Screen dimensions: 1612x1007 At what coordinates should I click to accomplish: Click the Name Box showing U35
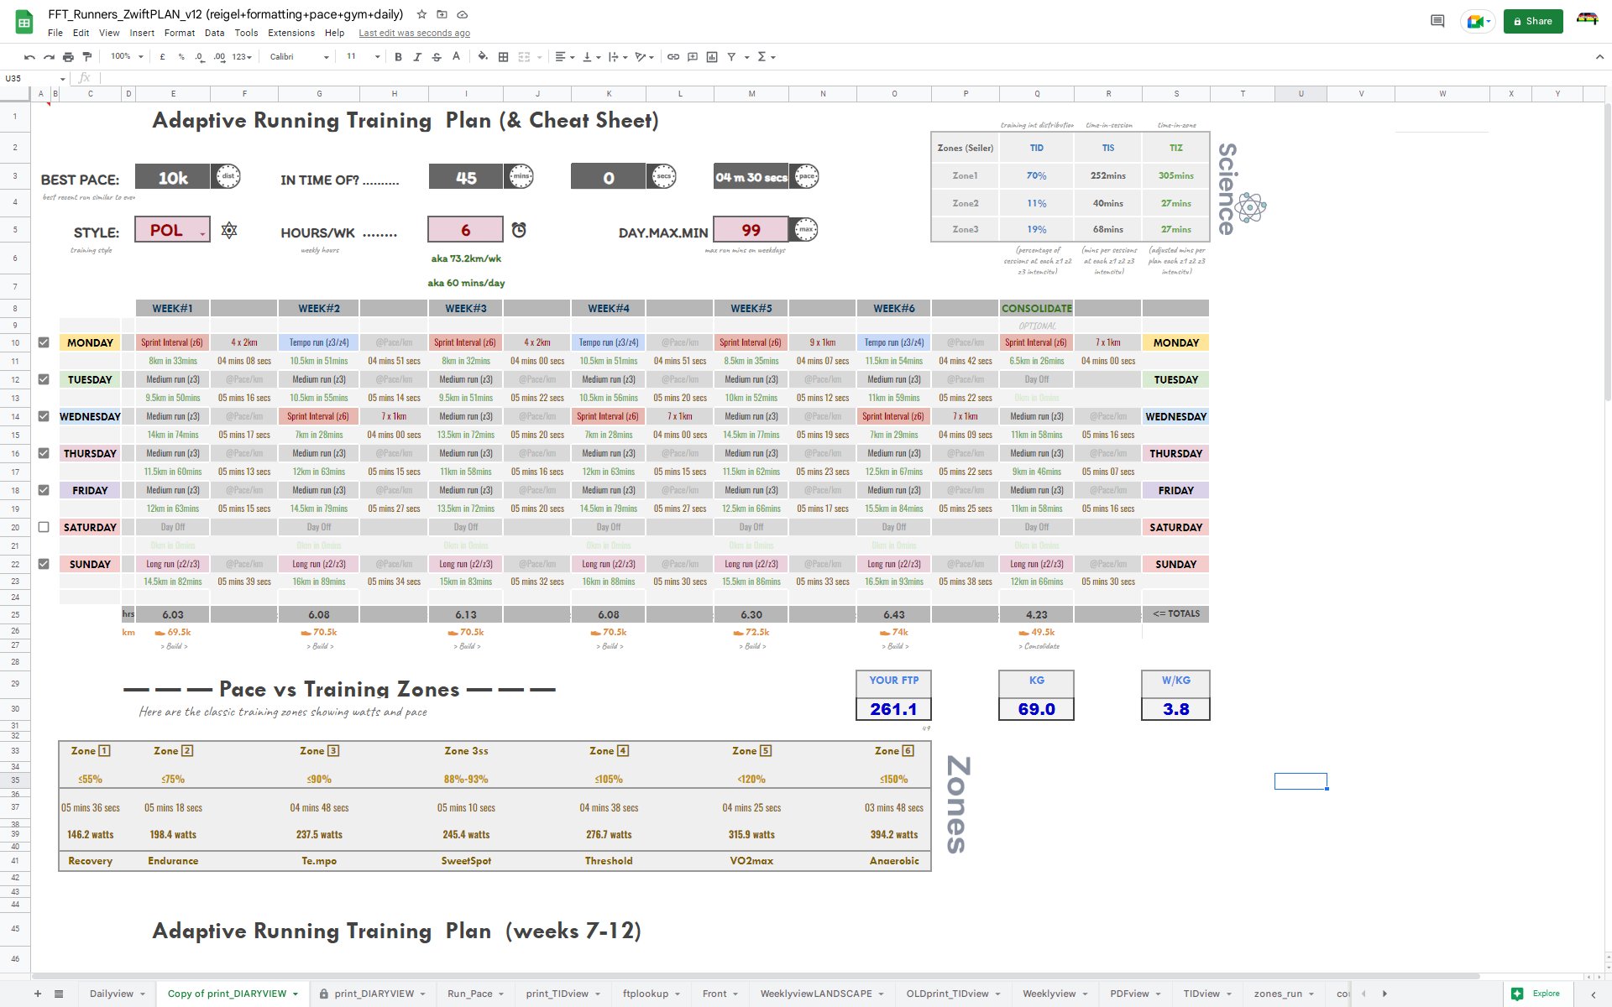click(31, 77)
